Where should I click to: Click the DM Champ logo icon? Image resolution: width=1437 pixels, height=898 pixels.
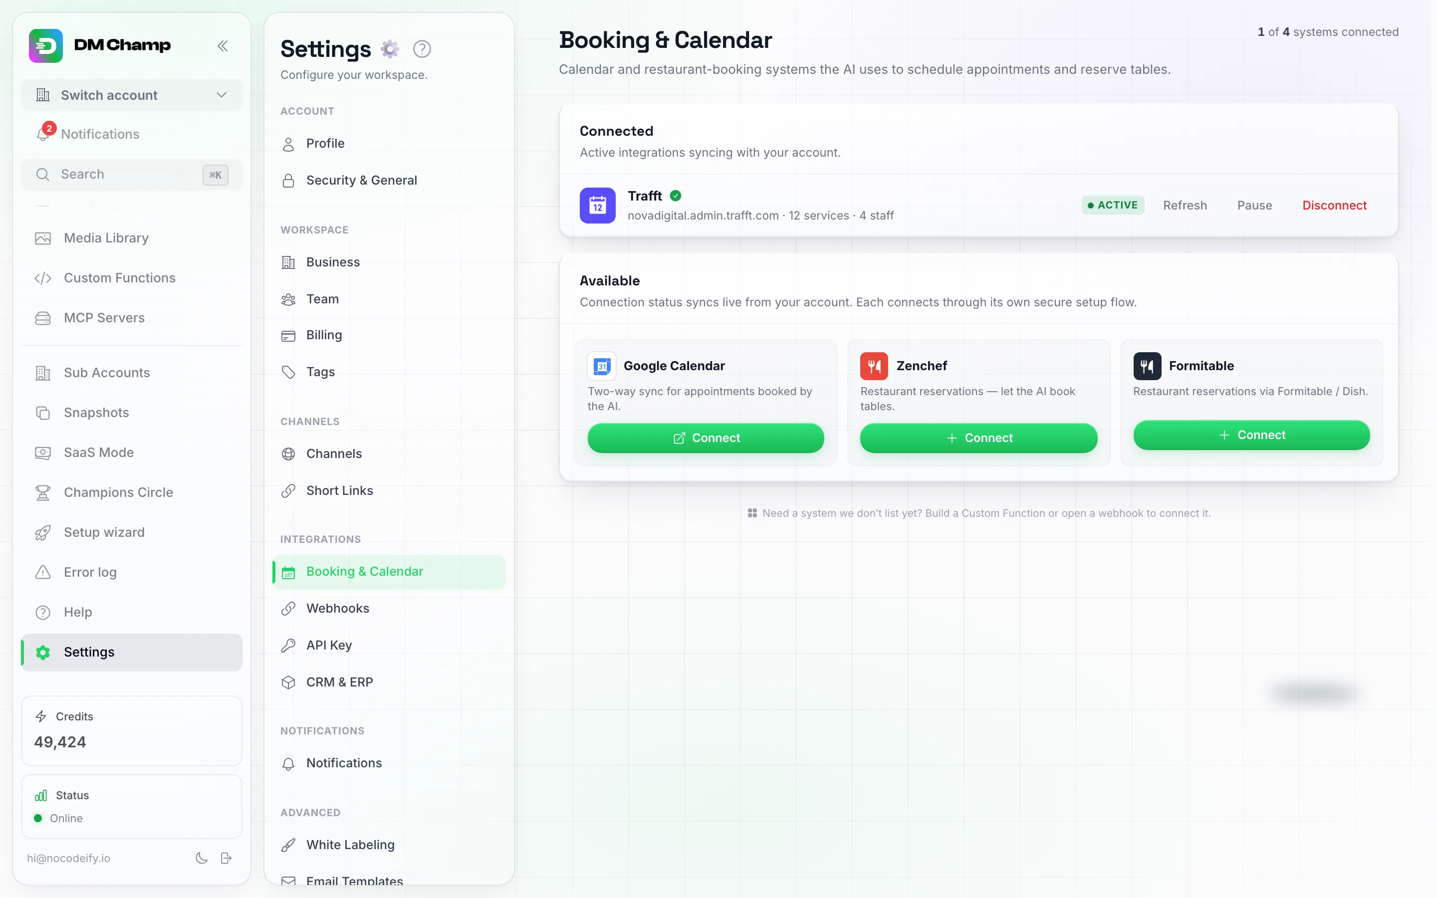click(x=46, y=46)
